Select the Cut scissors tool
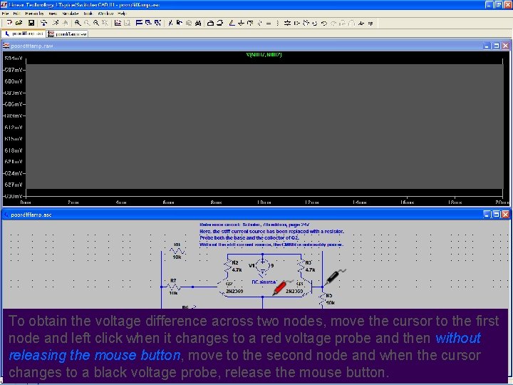The width and height of the screenshot is (513, 385). pyautogui.click(x=170, y=23)
